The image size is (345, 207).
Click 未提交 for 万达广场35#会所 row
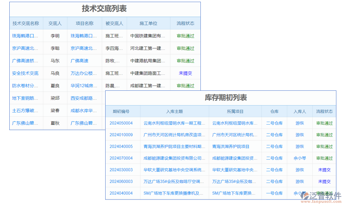pyautogui.click(x=324, y=181)
